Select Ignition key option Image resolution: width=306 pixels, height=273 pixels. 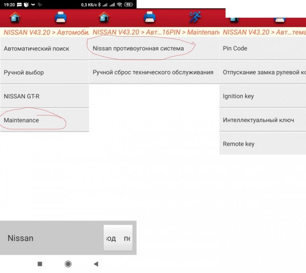click(263, 96)
